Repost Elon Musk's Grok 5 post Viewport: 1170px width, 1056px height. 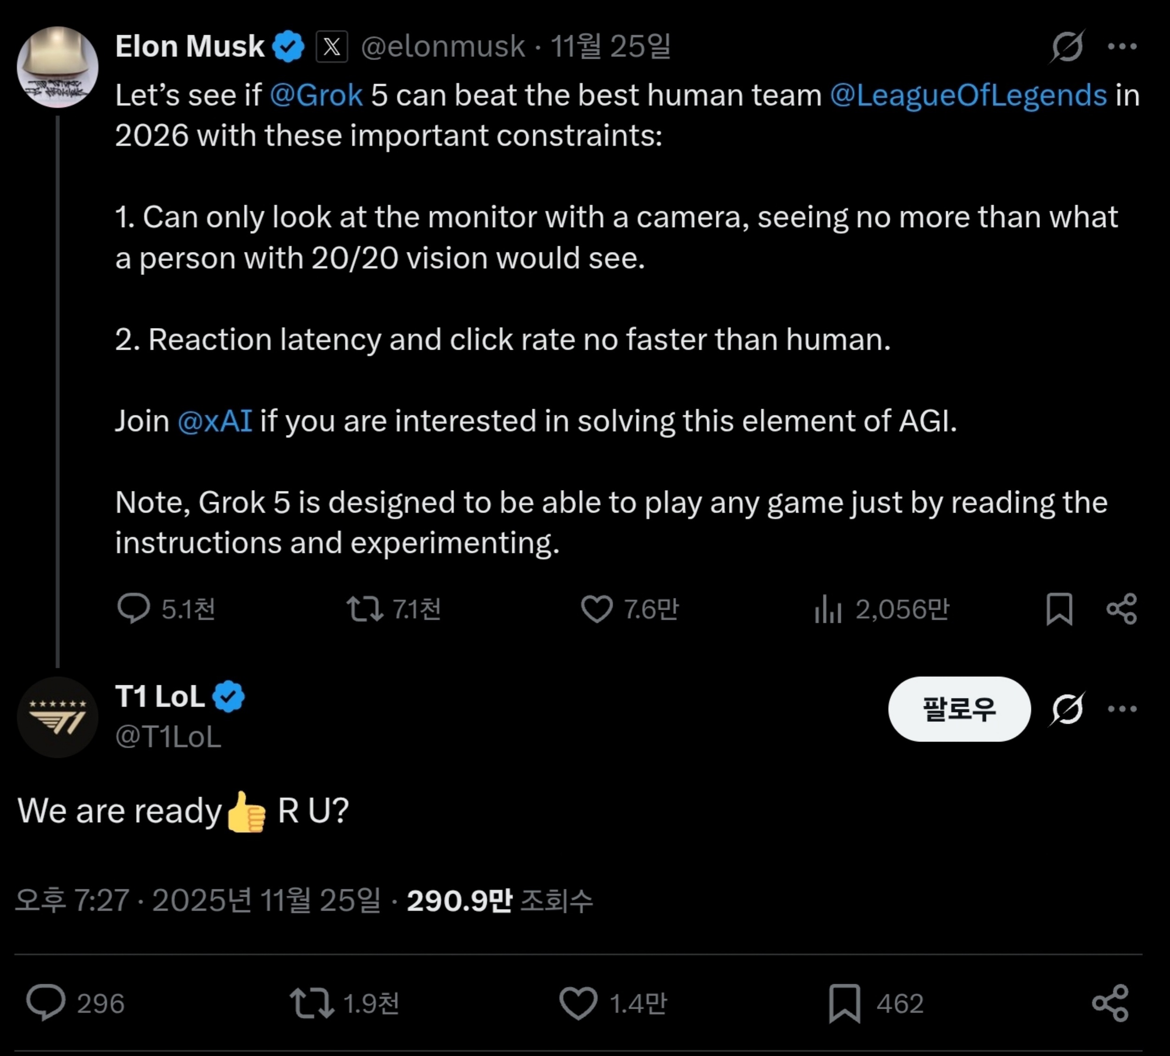click(x=364, y=609)
